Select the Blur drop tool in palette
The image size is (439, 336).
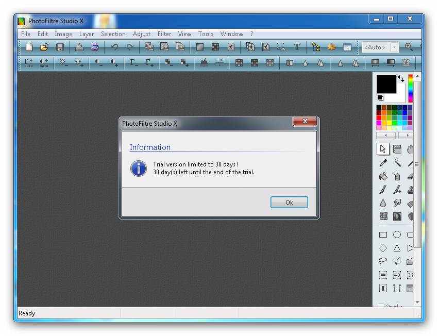(x=383, y=203)
